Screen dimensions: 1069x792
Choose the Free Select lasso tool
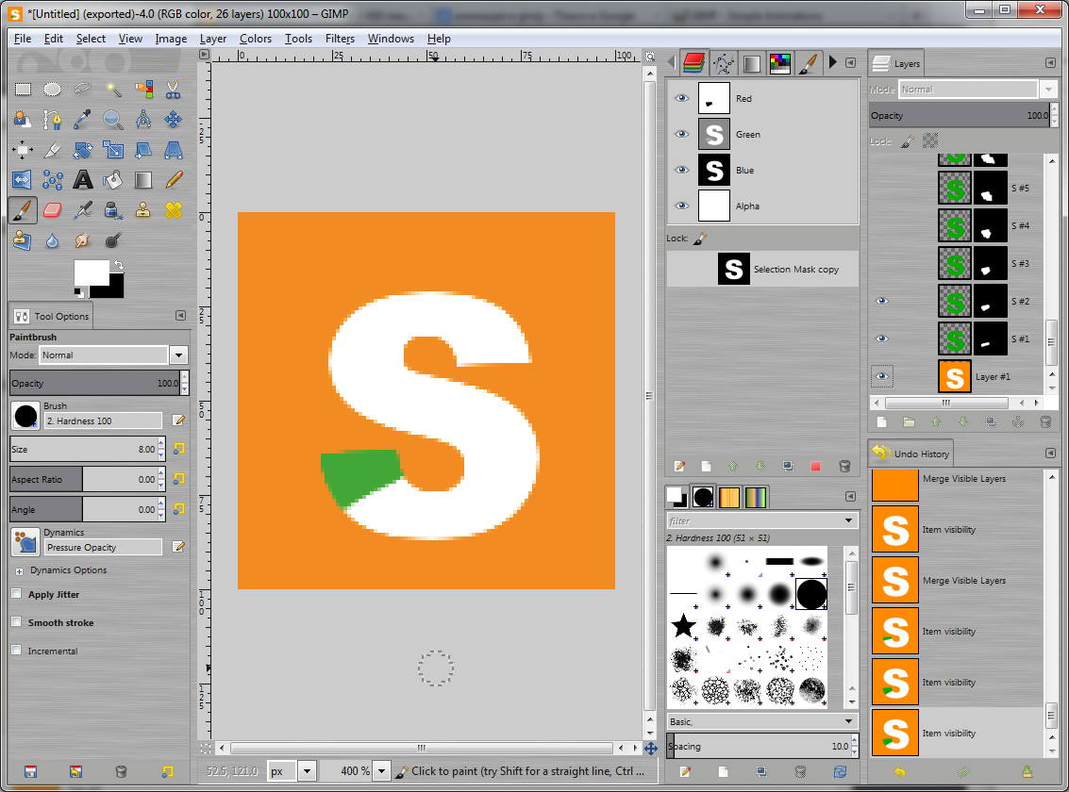pyautogui.click(x=82, y=90)
